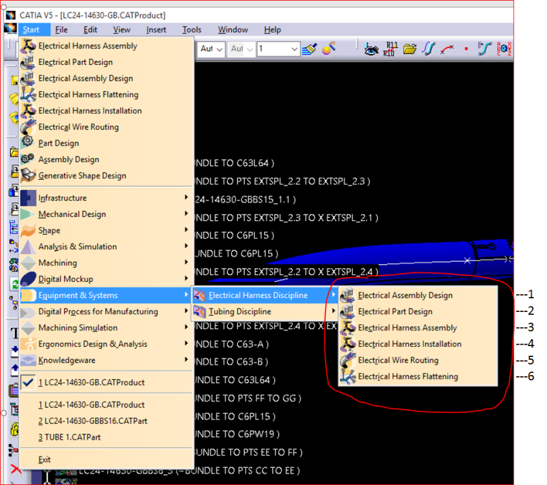547x485 pixels.
Task: Click the paintbrush icon in graphic properties toolbar
Action: [310, 49]
